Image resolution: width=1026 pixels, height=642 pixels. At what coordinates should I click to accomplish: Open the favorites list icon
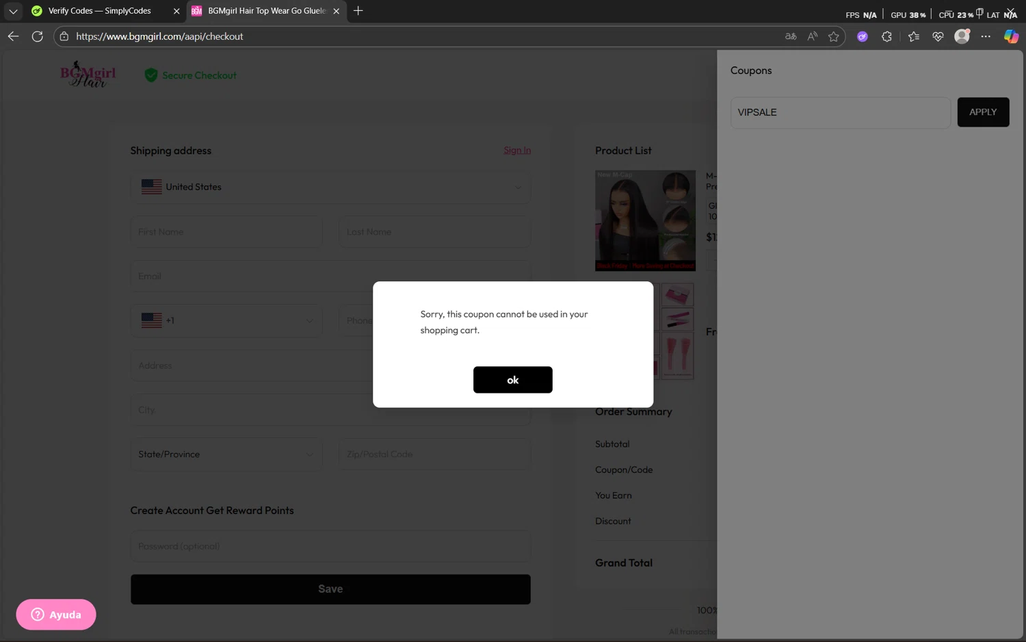point(913,36)
